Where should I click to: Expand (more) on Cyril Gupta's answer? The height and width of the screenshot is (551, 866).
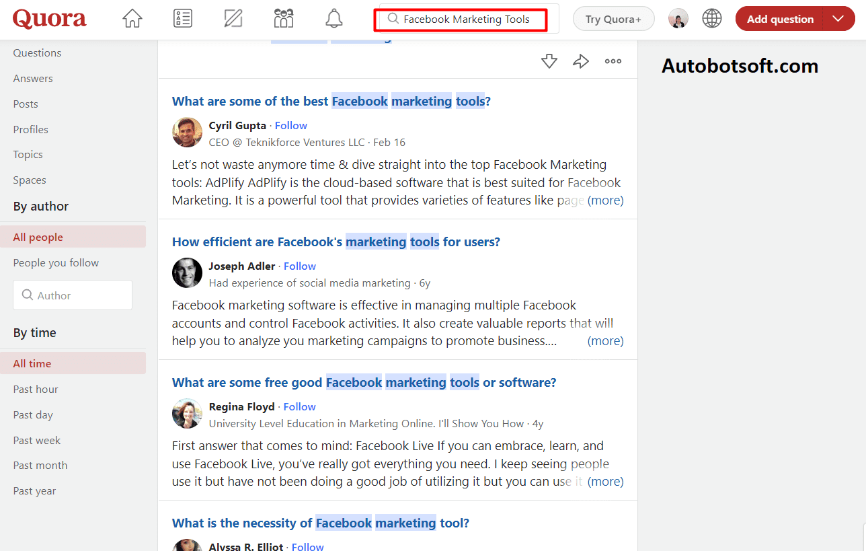(606, 200)
